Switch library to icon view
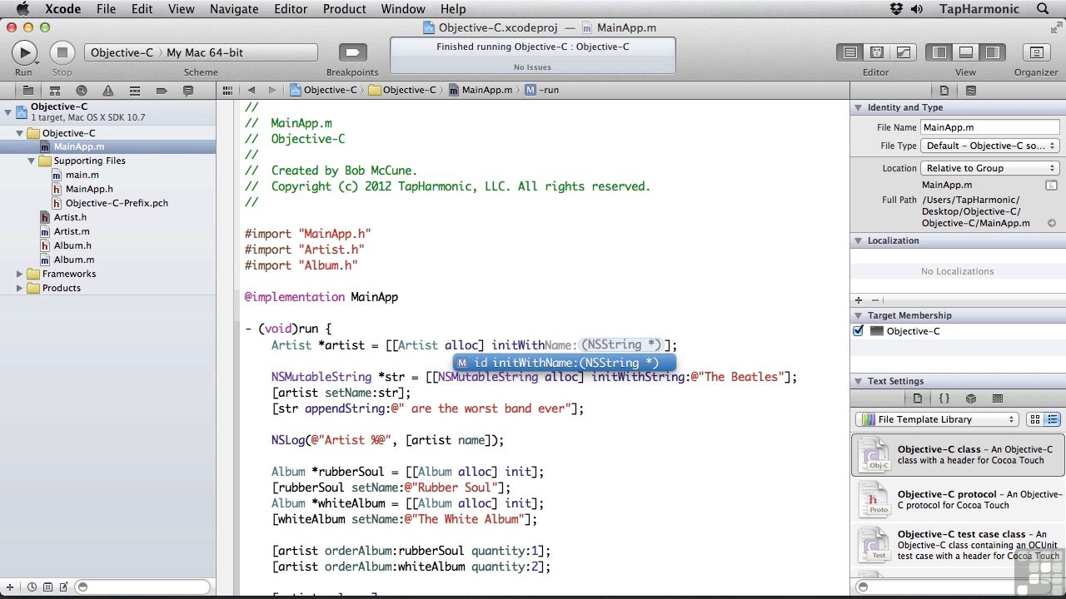The height and width of the screenshot is (599, 1066). click(x=1035, y=419)
